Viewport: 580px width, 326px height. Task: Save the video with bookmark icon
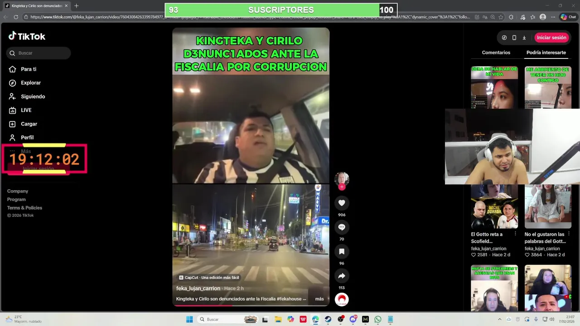click(x=342, y=251)
